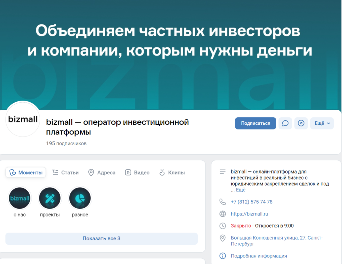Open the Большая Конюшенная улица address link
Image resolution: width=342 pixels, height=264 pixels.
tap(277, 241)
